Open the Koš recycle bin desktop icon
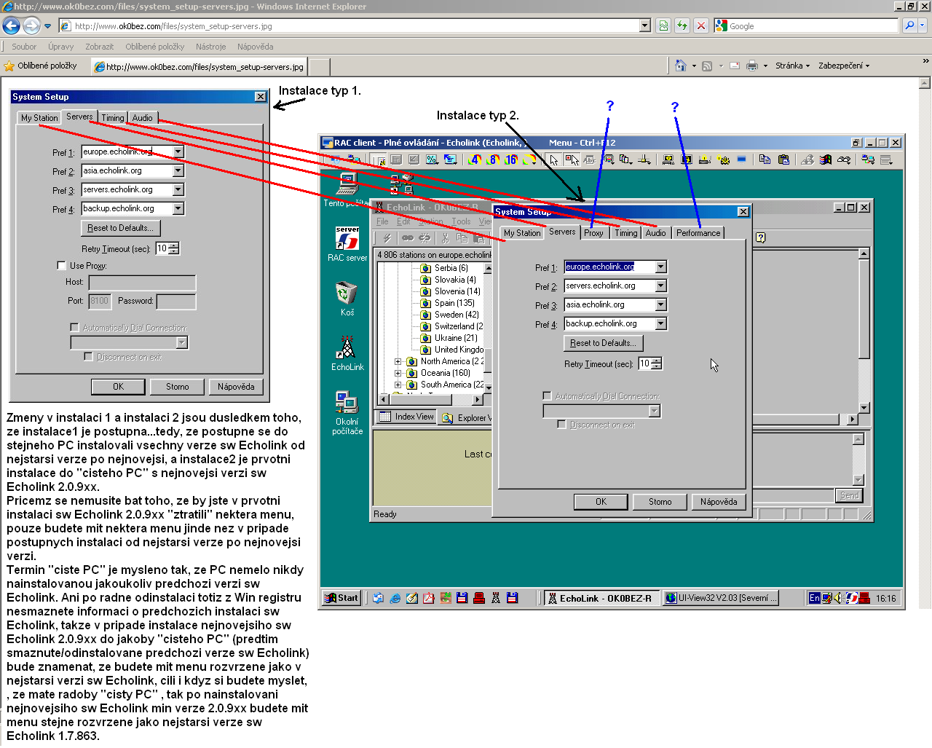 pos(347,299)
